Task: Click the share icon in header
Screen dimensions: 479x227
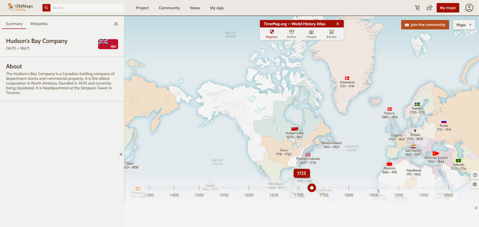Action: (x=429, y=8)
